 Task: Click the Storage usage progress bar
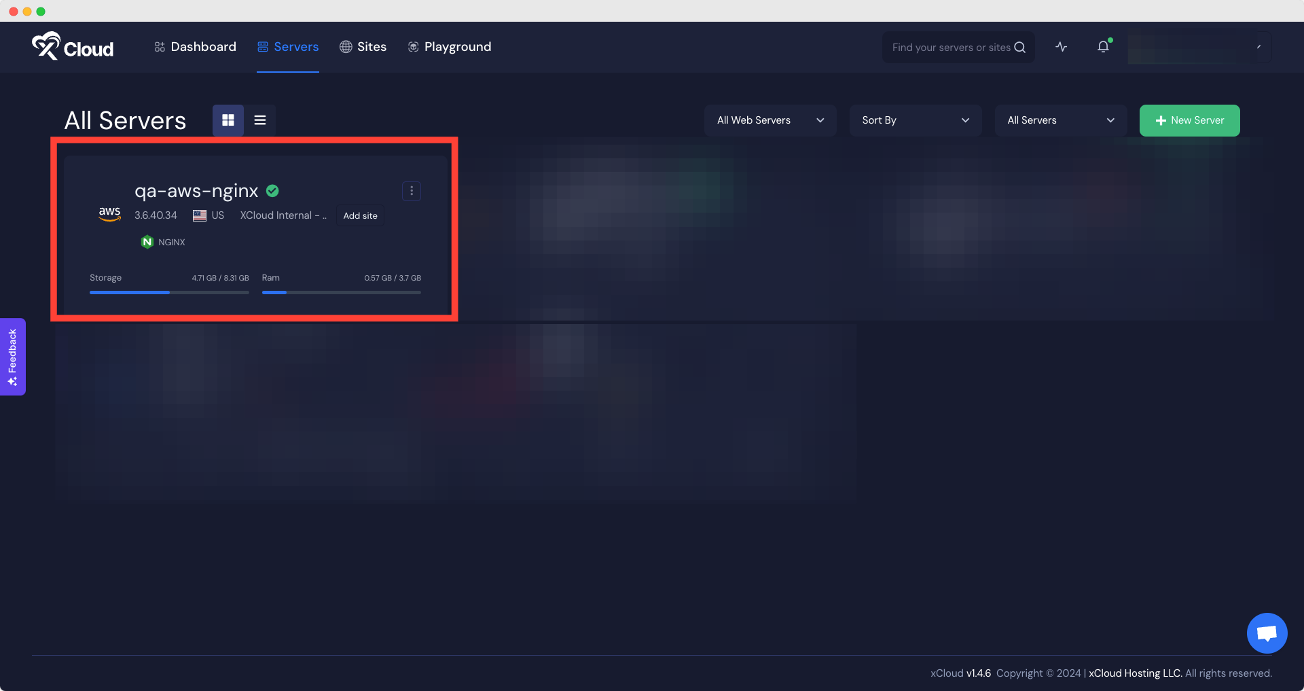point(169,292)
